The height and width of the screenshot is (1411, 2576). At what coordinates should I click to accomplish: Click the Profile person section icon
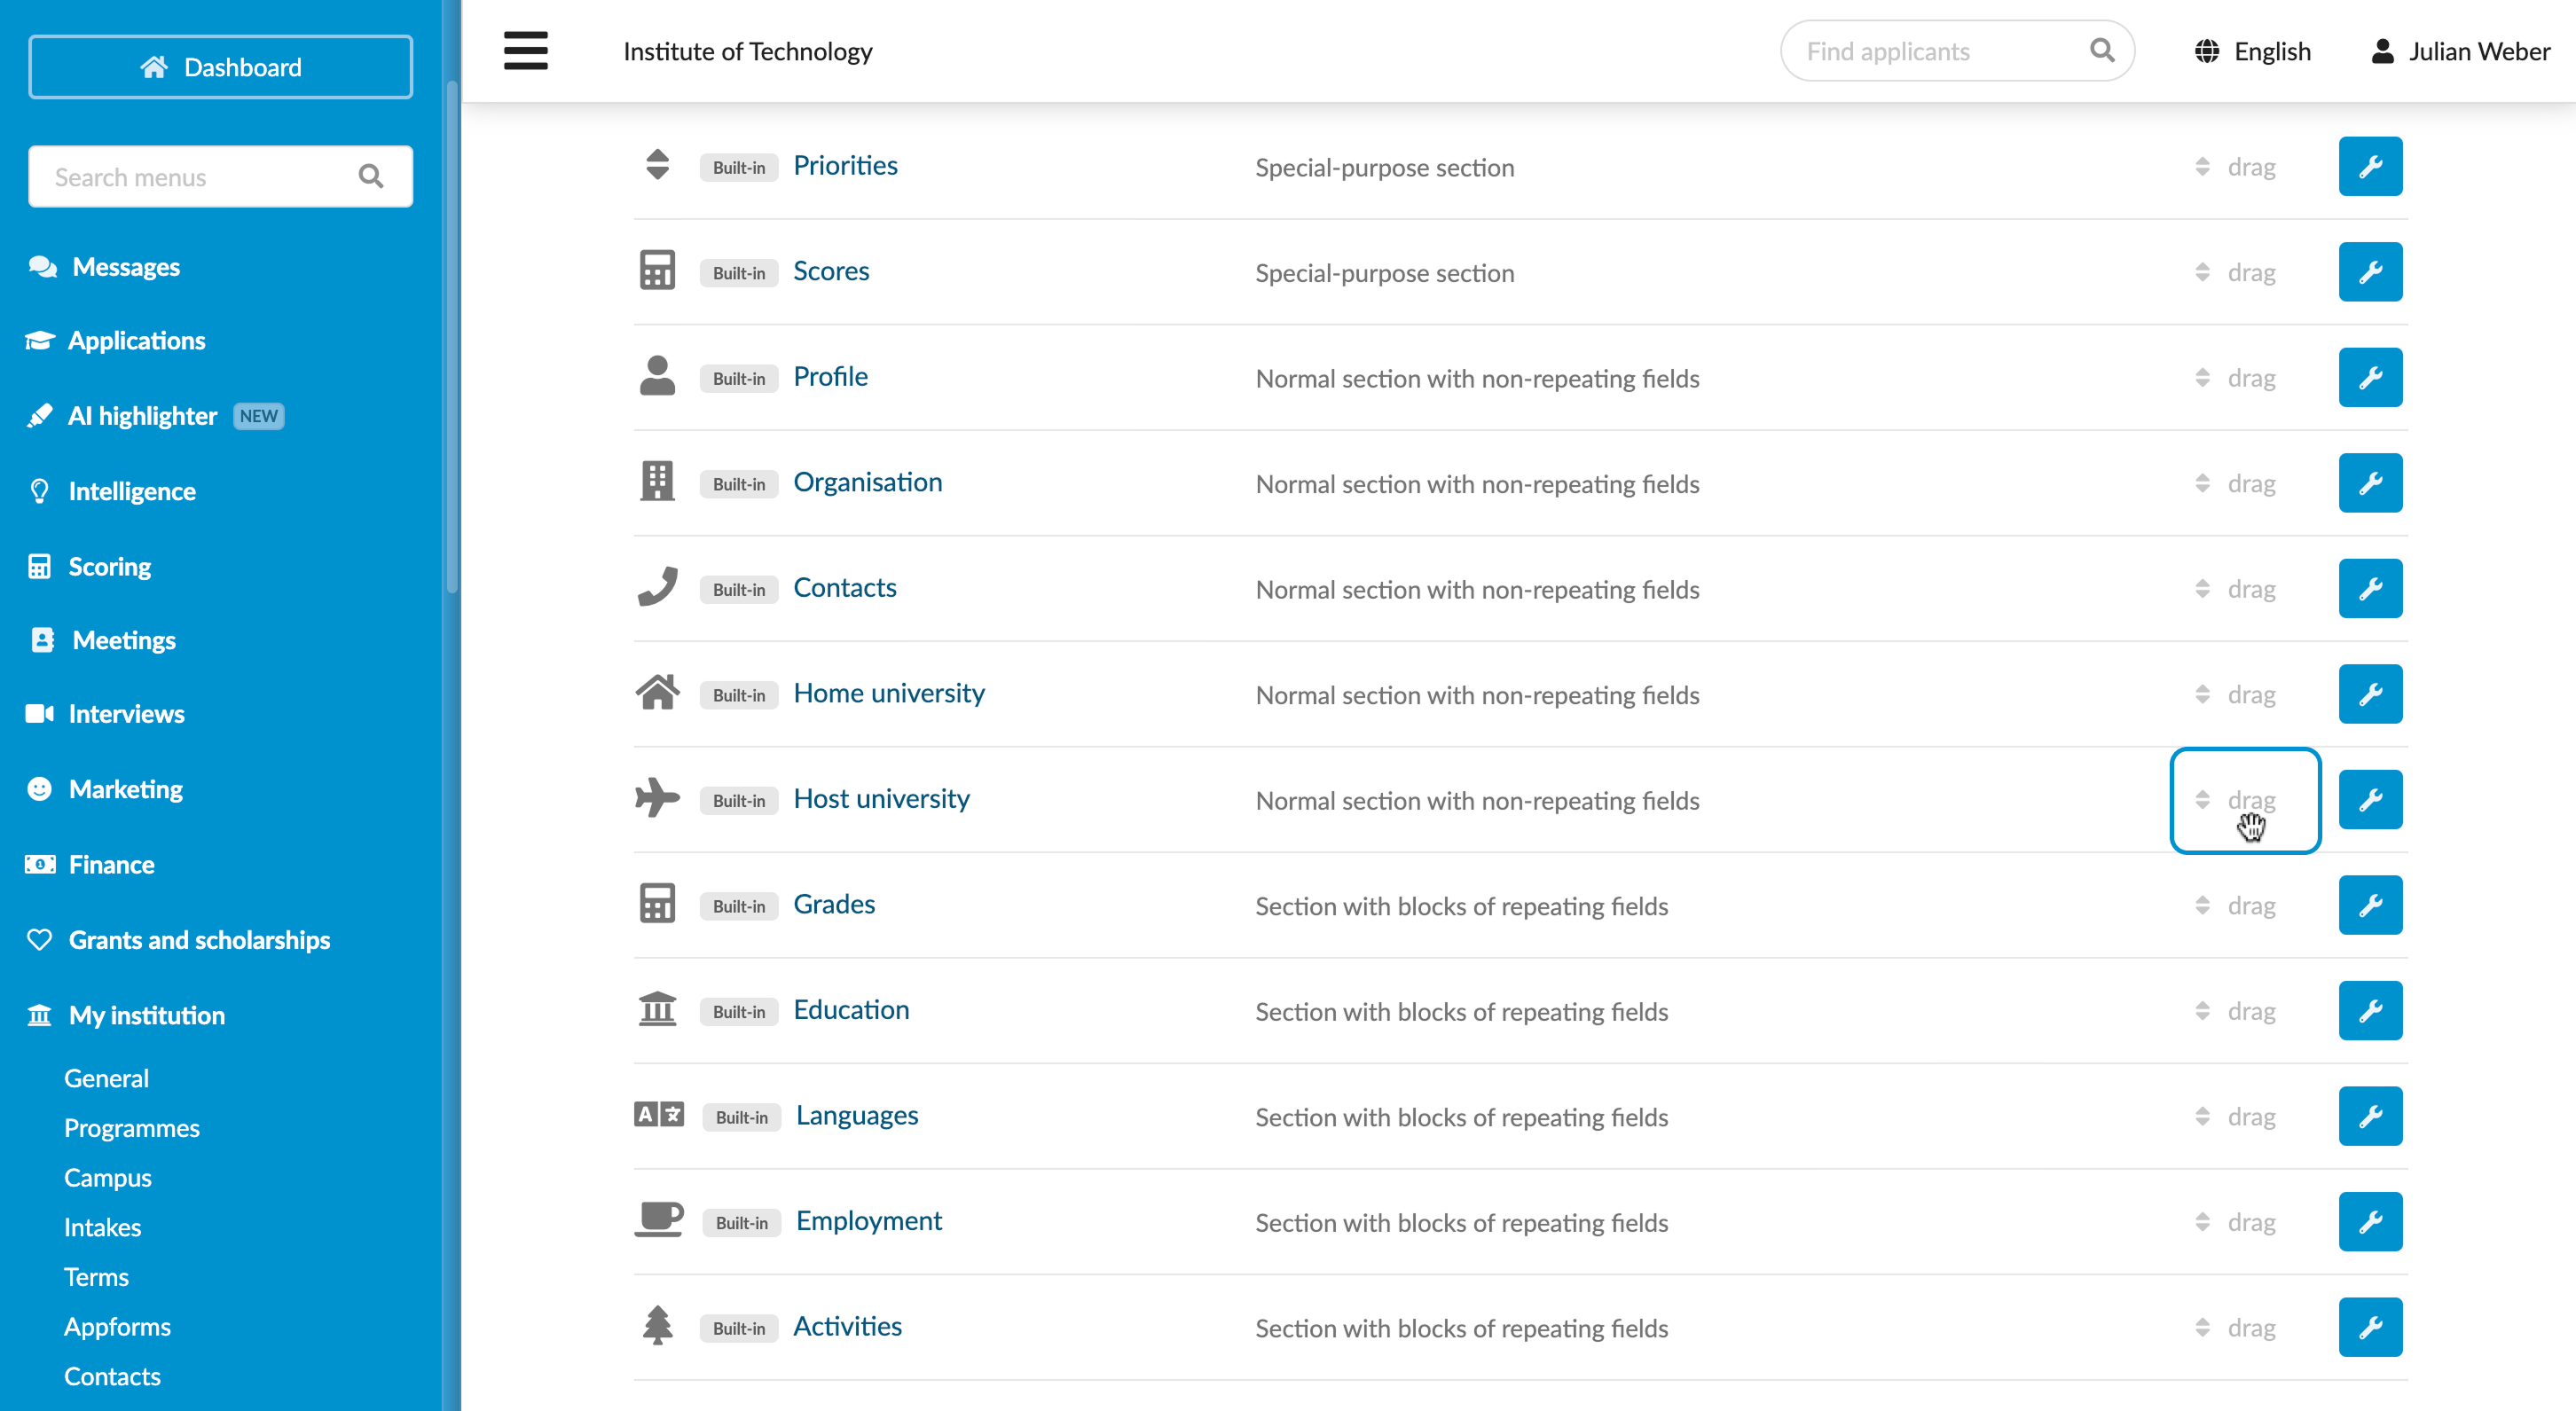pyautogui.click(x=657, y=376)
